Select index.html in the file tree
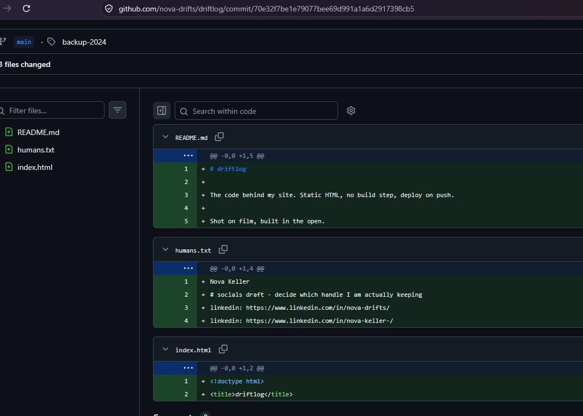The height and width of the screenshot is (416, 583). [35, 167]
